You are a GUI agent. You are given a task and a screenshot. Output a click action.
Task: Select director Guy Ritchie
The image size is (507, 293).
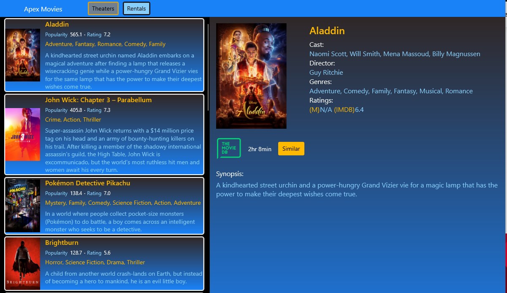(x=325, y=72)
